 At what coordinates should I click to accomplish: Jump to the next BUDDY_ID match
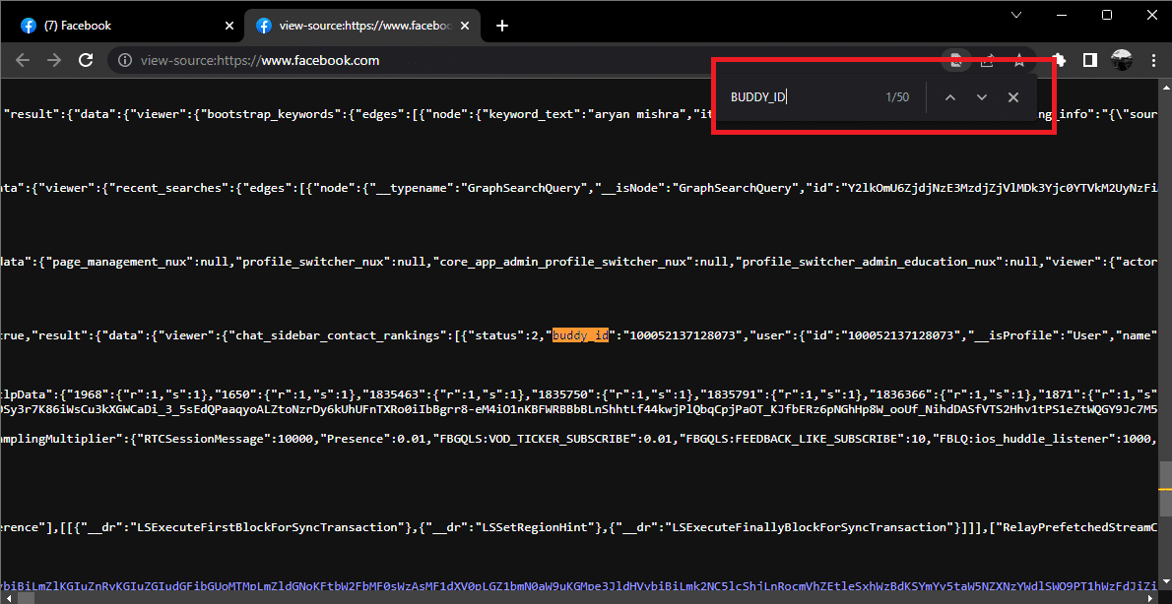coord(982,97)
